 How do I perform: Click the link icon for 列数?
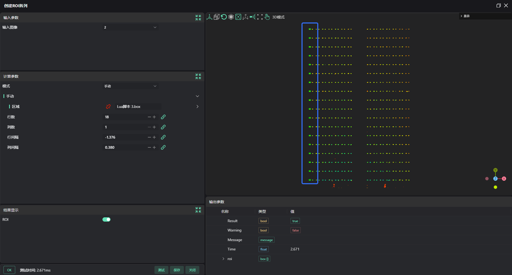[x=163, y=127]
